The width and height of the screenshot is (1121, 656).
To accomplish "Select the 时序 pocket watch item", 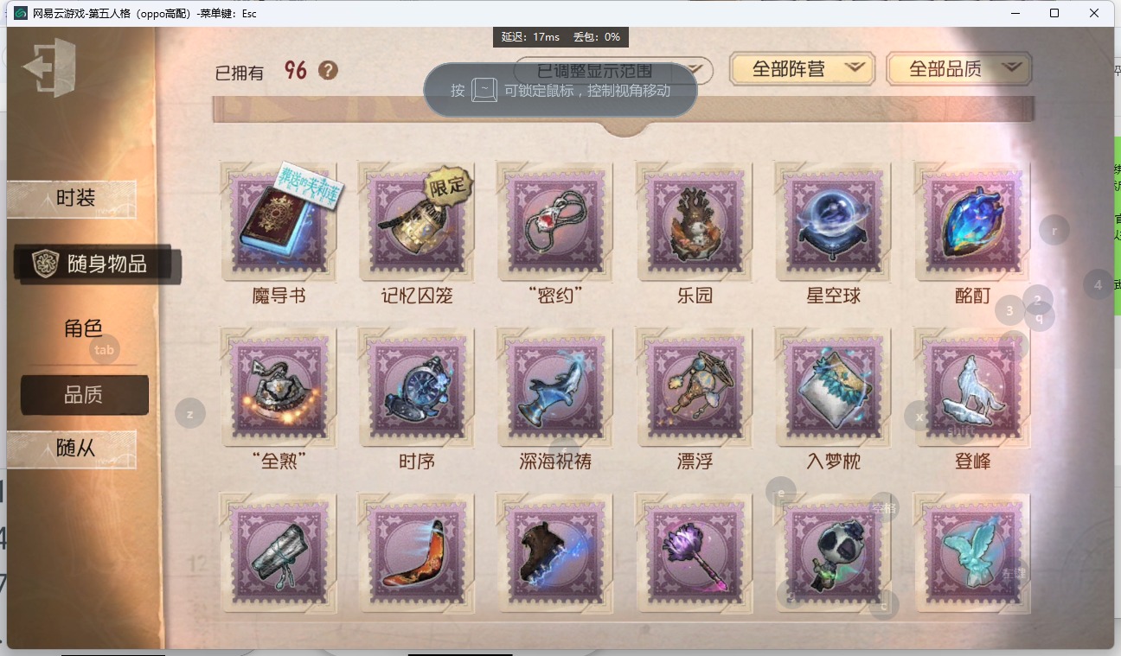I will [416, 387].
